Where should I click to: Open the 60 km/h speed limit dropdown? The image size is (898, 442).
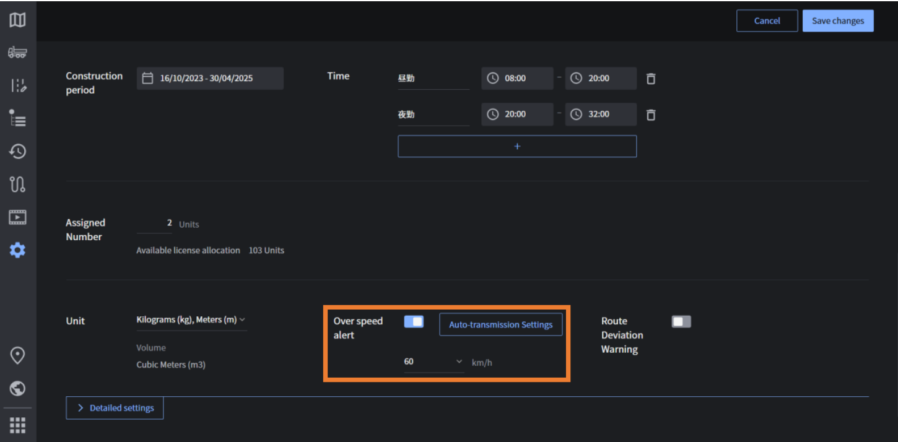point(434,362)
